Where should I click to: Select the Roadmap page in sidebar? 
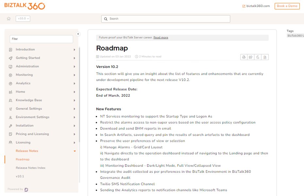tap(23, 159)
